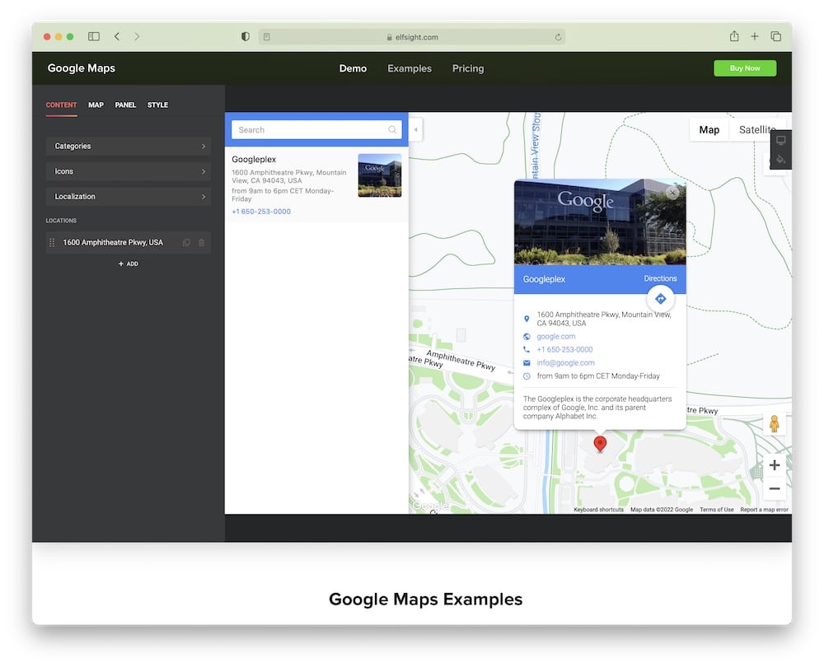
Task: Switch to the MAP settings tab
Action: (96, 105)
